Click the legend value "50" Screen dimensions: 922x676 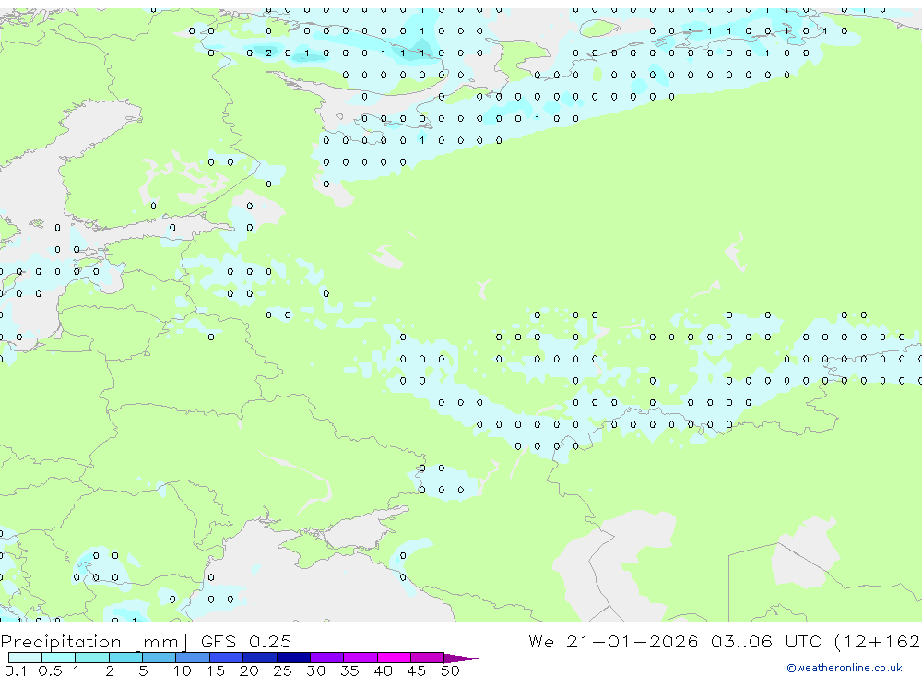[x=451, y=670]
